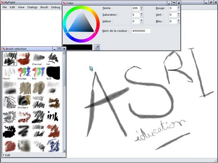218x163 pixels.
Task: Pick the brush showing bold 'ink' lettering
Action: [53, 116]
